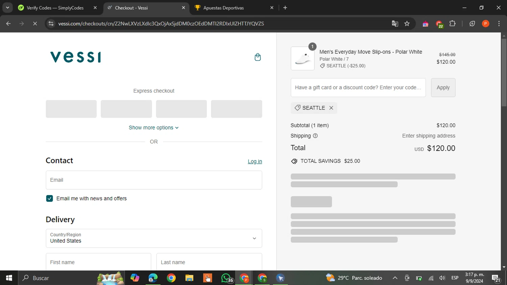
Task: Open File Explorer from the taskbar
Action: (189, 278)
